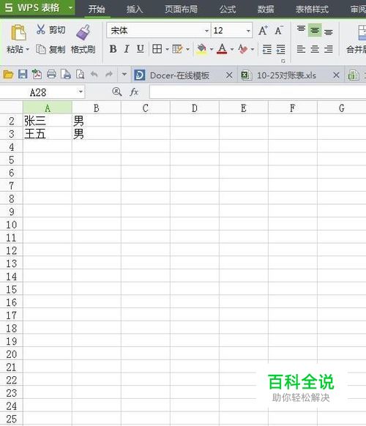
Task: Switch to the 页面布局 ribbon tab
Action: tap(181, 10)
